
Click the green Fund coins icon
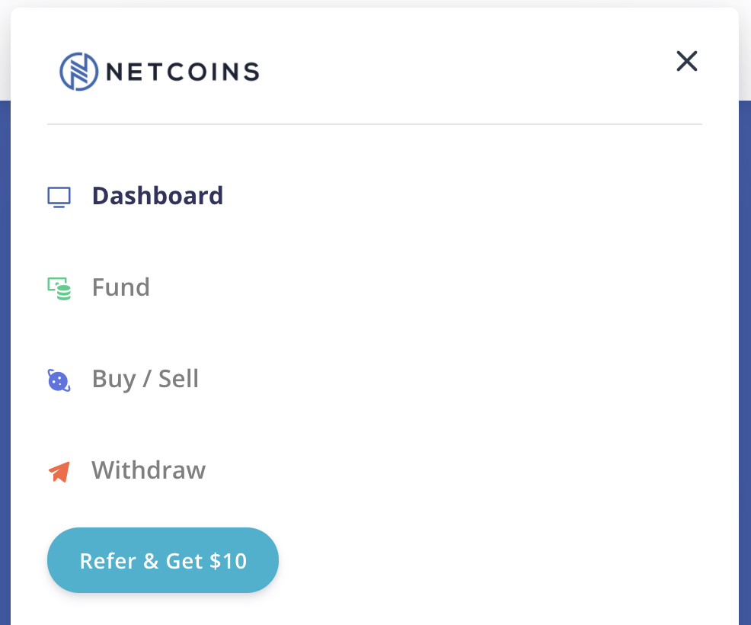(59, 288)
